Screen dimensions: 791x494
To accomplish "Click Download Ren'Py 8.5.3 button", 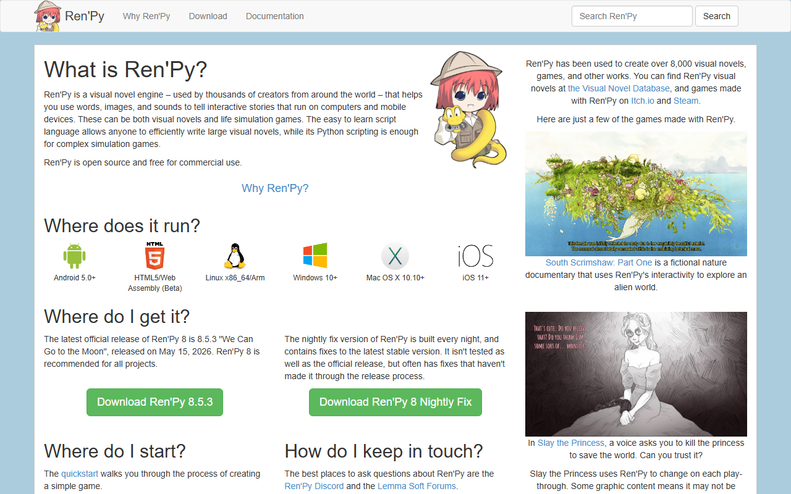I will click(x=154, y=402).
